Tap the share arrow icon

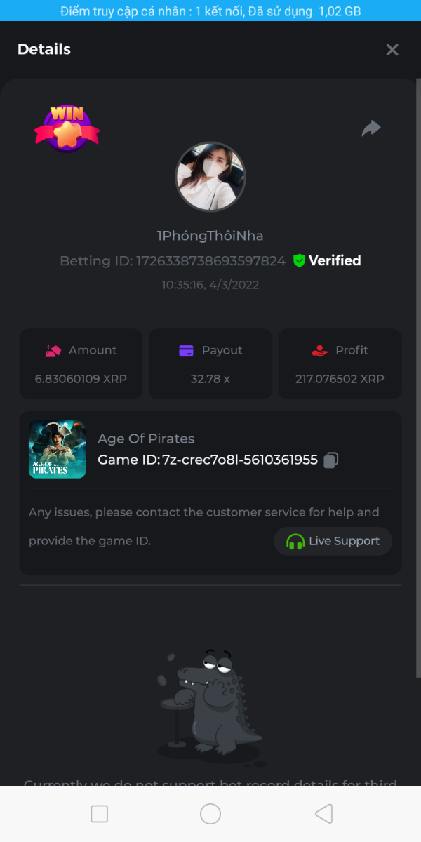371,128
